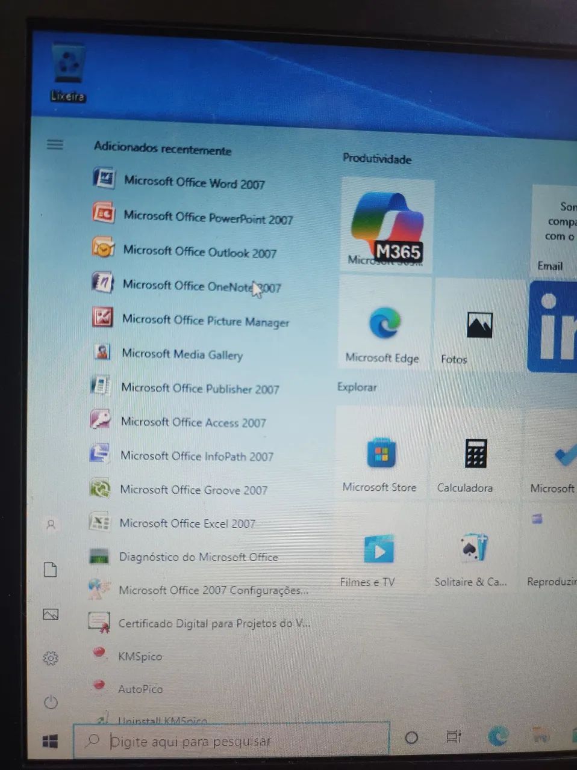Launch Microsoft Office Publisher 2007 entry

coord(201,389)
